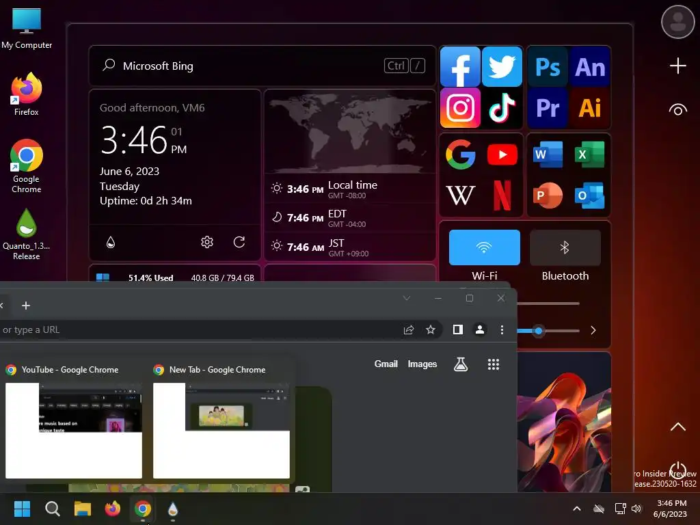The height and width of the screenshot is (525, 700).
Task: Click the Quanto droplet icon on taskbar
Action: (173, 509)
